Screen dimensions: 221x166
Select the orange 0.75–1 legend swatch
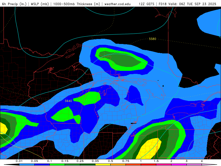(133, 165)
